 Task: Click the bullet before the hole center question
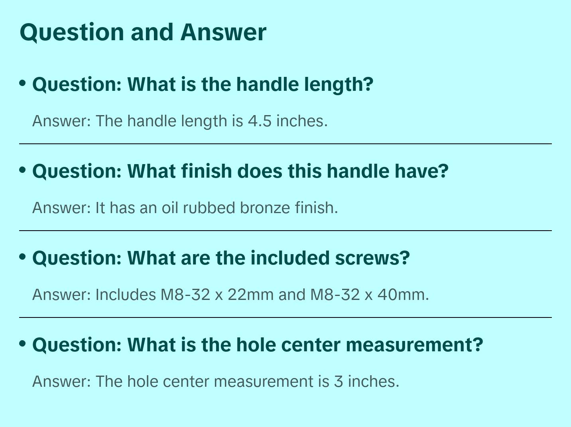point(23,343)
